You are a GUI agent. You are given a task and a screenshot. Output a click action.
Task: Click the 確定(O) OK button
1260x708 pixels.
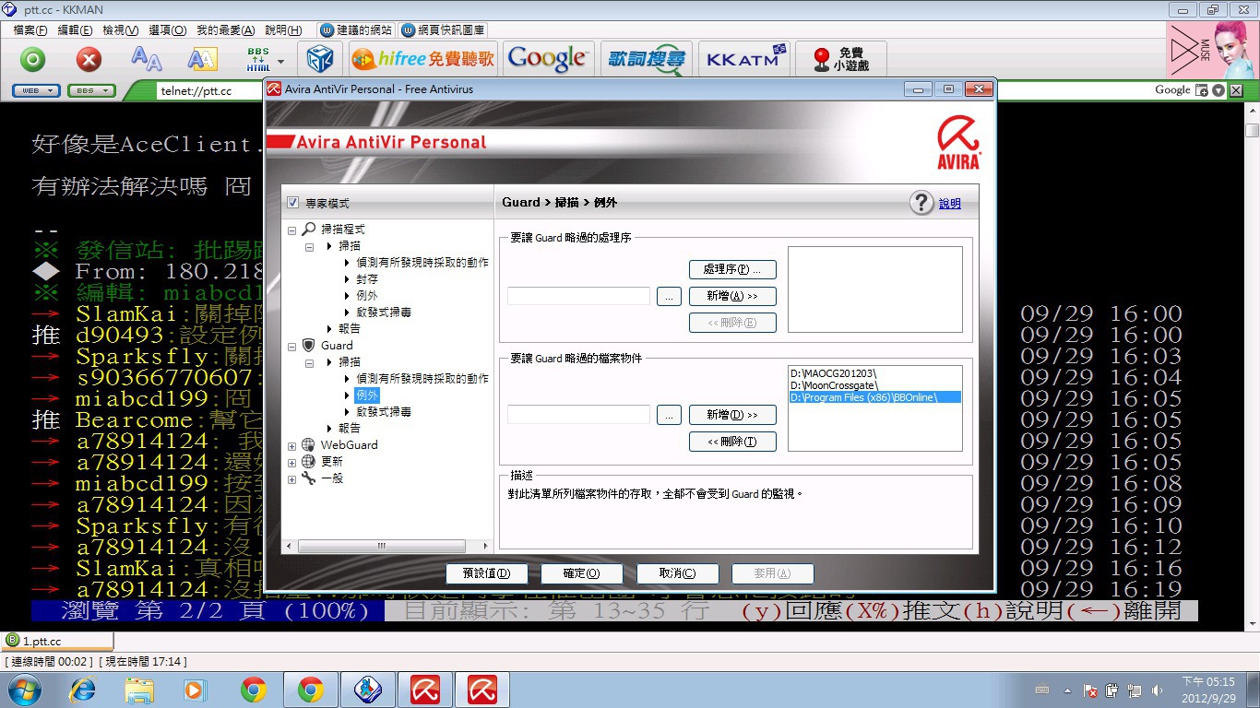(582, 573)
